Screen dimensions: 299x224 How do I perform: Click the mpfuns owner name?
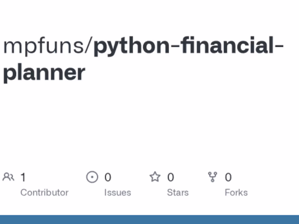(43, 46)
